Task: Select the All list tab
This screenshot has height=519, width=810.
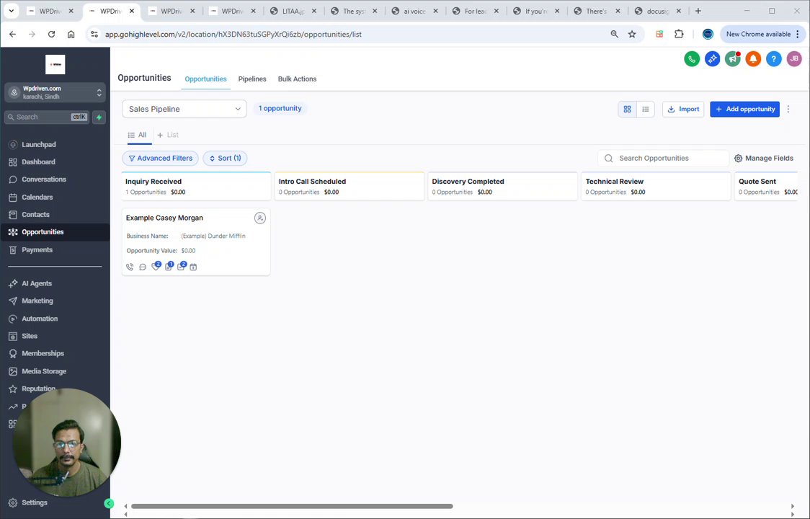Action: 137,135
